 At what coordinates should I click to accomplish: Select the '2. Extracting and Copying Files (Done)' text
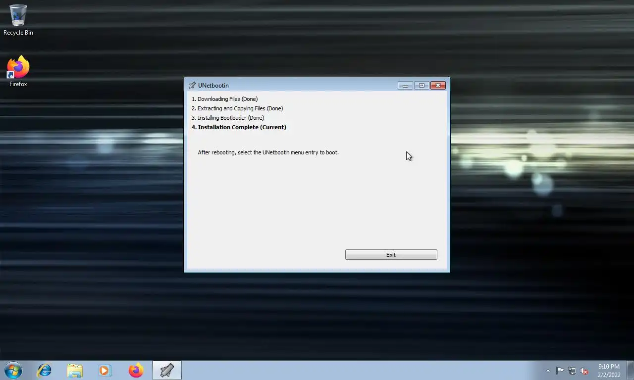(237, 108)
